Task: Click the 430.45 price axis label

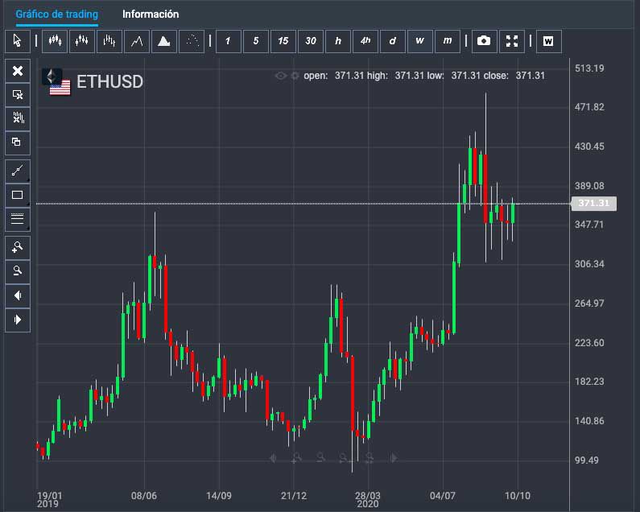Action: [589, 147]
